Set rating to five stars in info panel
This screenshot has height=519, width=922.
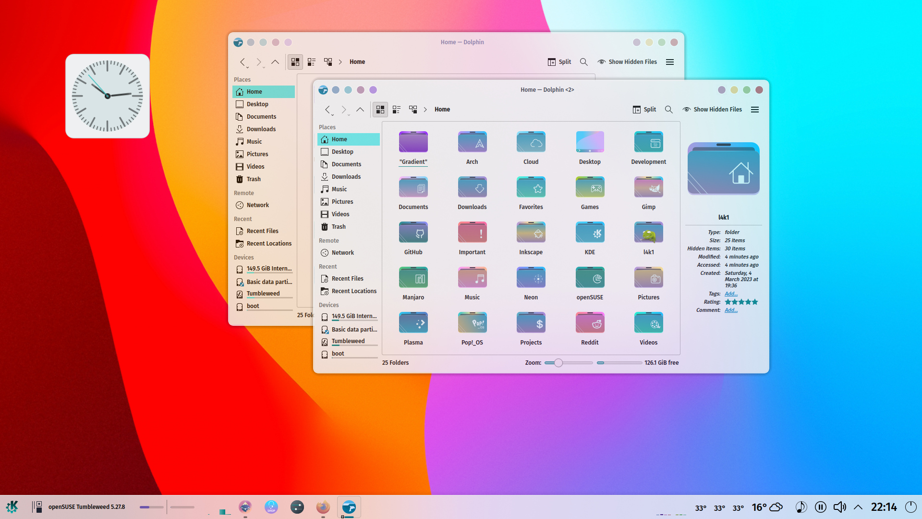click(x=755, y=302)
